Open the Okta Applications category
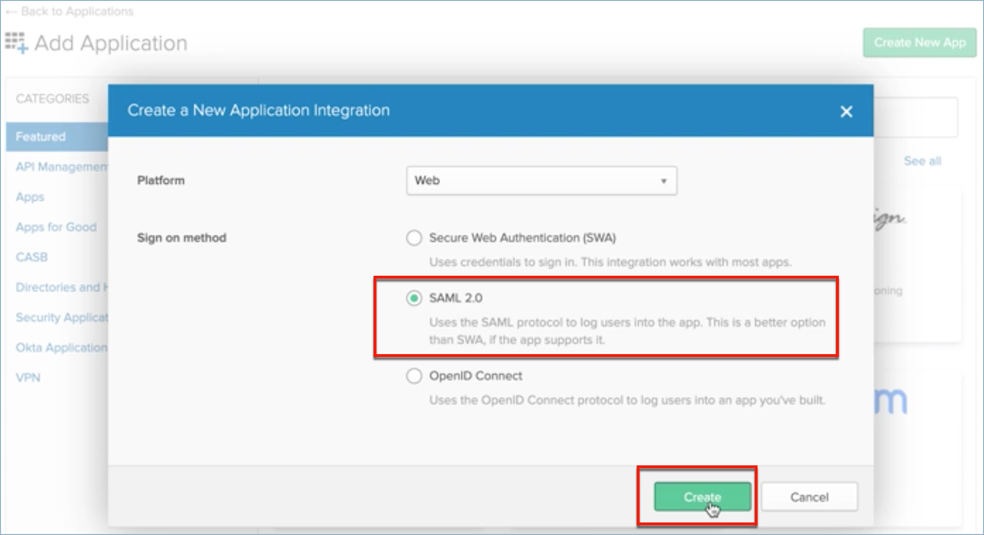The height and width of the screenshot is (535, 984). click(x=61, y=347)
